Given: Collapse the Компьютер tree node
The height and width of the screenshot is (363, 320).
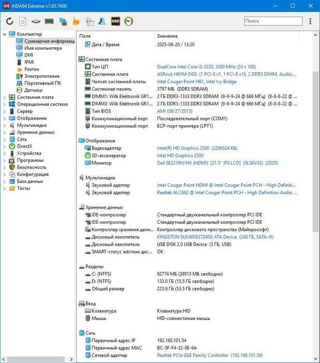Looking at the screenshot, I should click(4, 34).
